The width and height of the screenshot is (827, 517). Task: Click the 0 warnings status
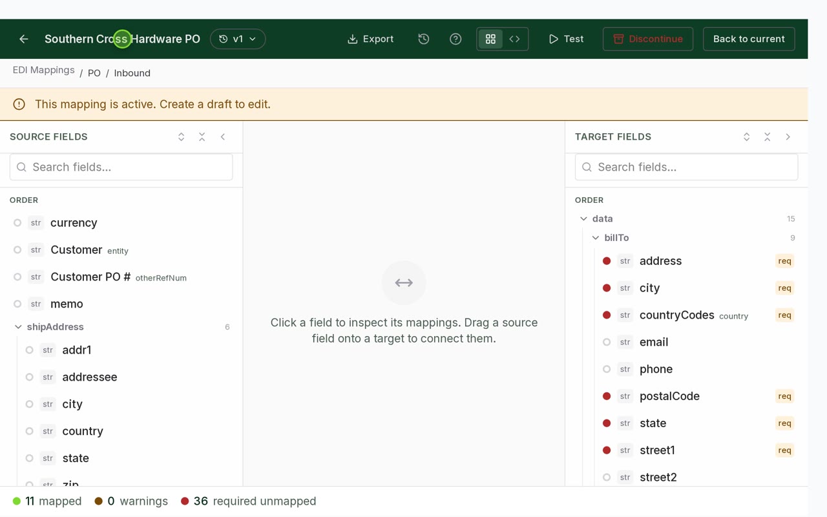(x=131, y=501)
